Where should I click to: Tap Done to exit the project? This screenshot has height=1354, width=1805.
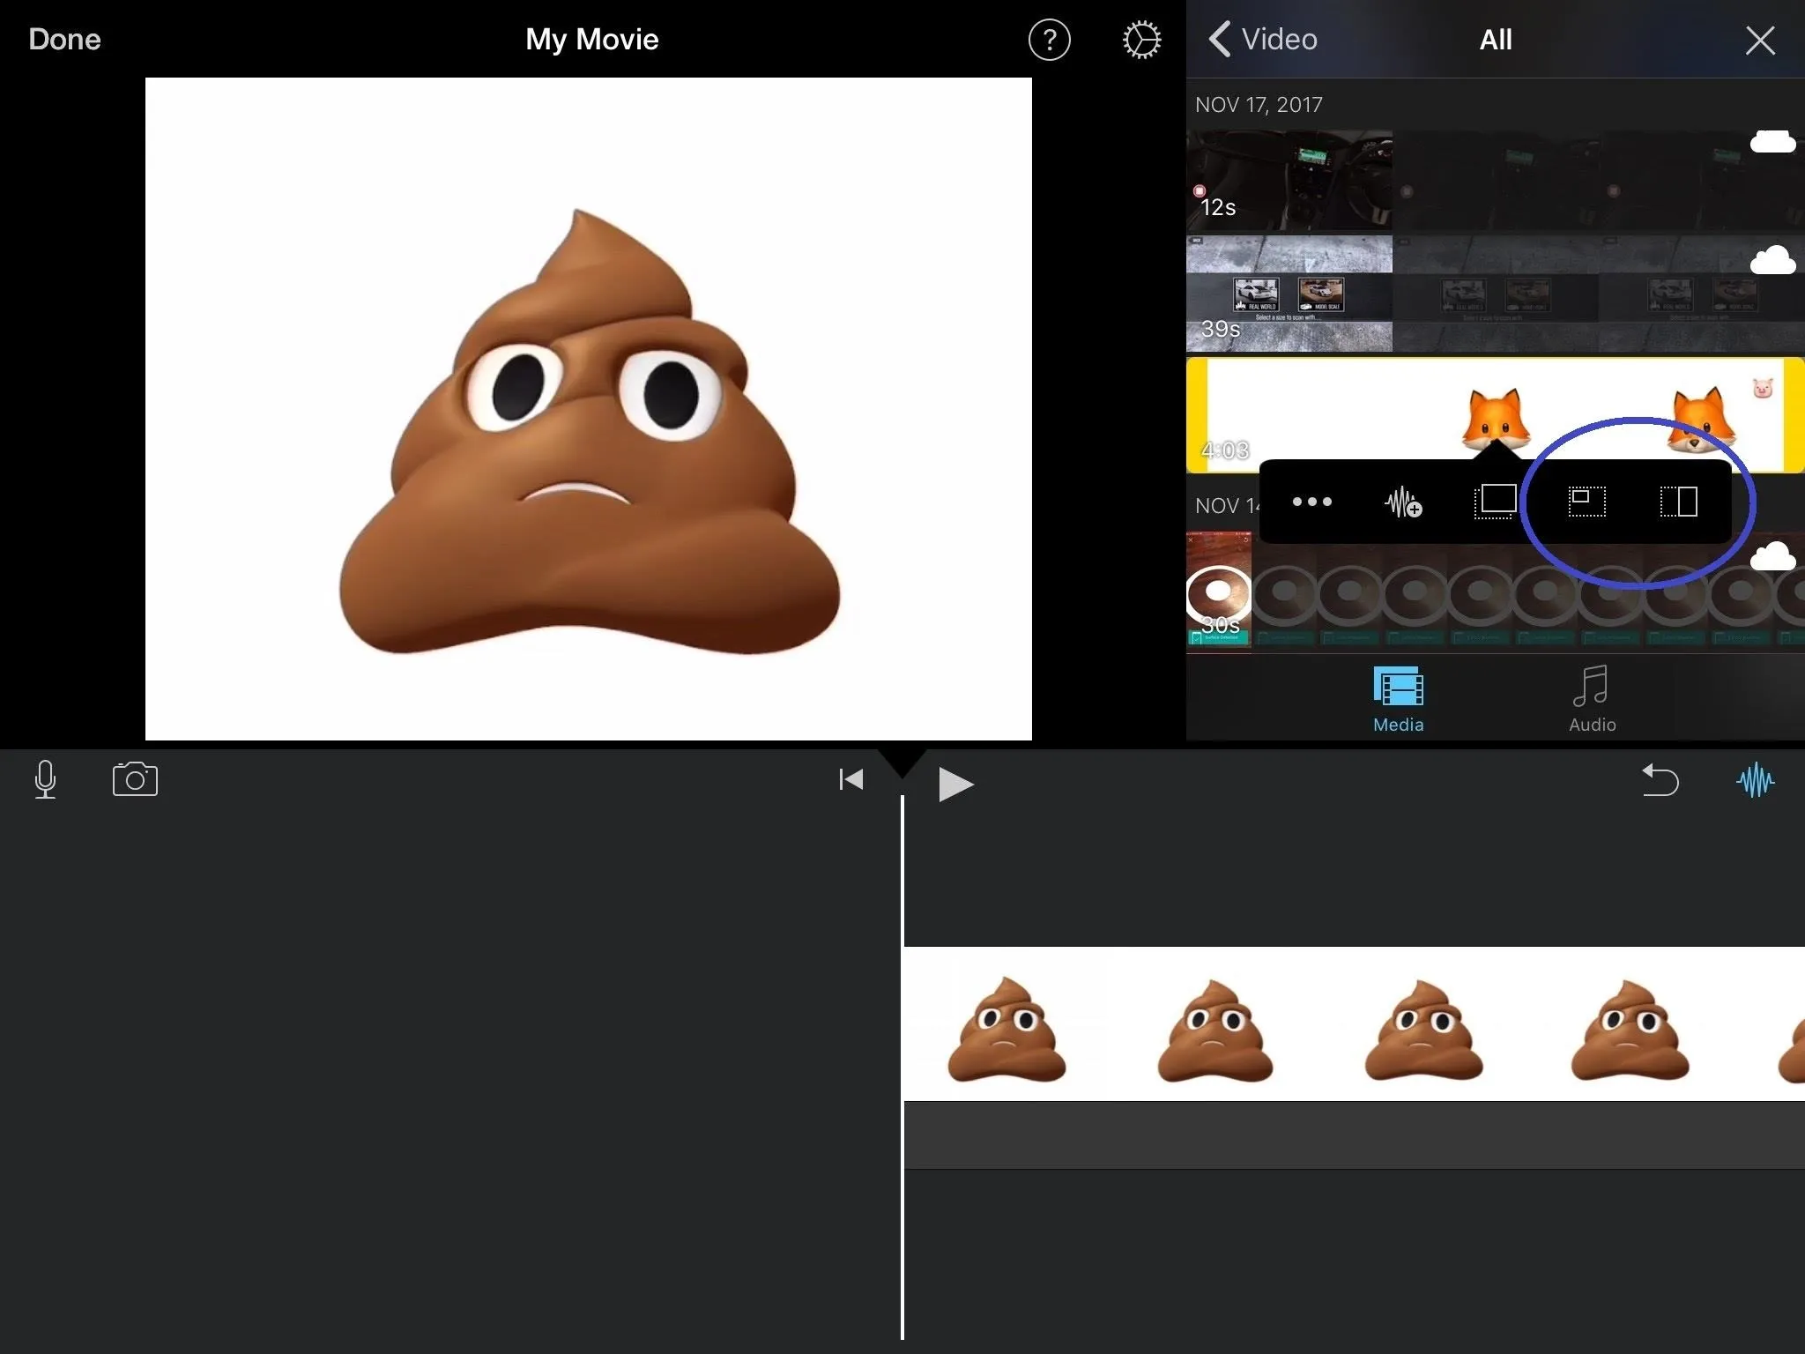(x=64, y=40)
